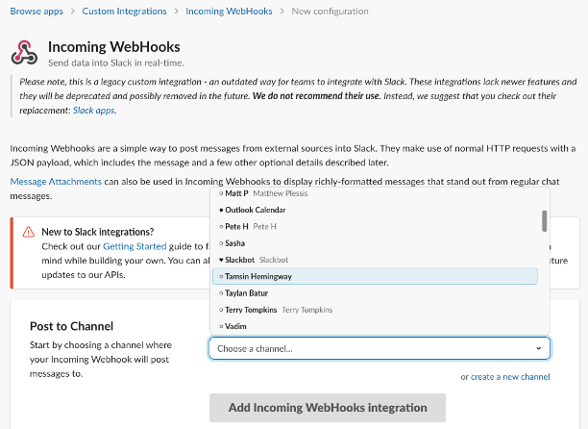This screenshot has width=588, height=429.
Task: Select Pete H from dropdown options
Action: (x=375, y=226)
